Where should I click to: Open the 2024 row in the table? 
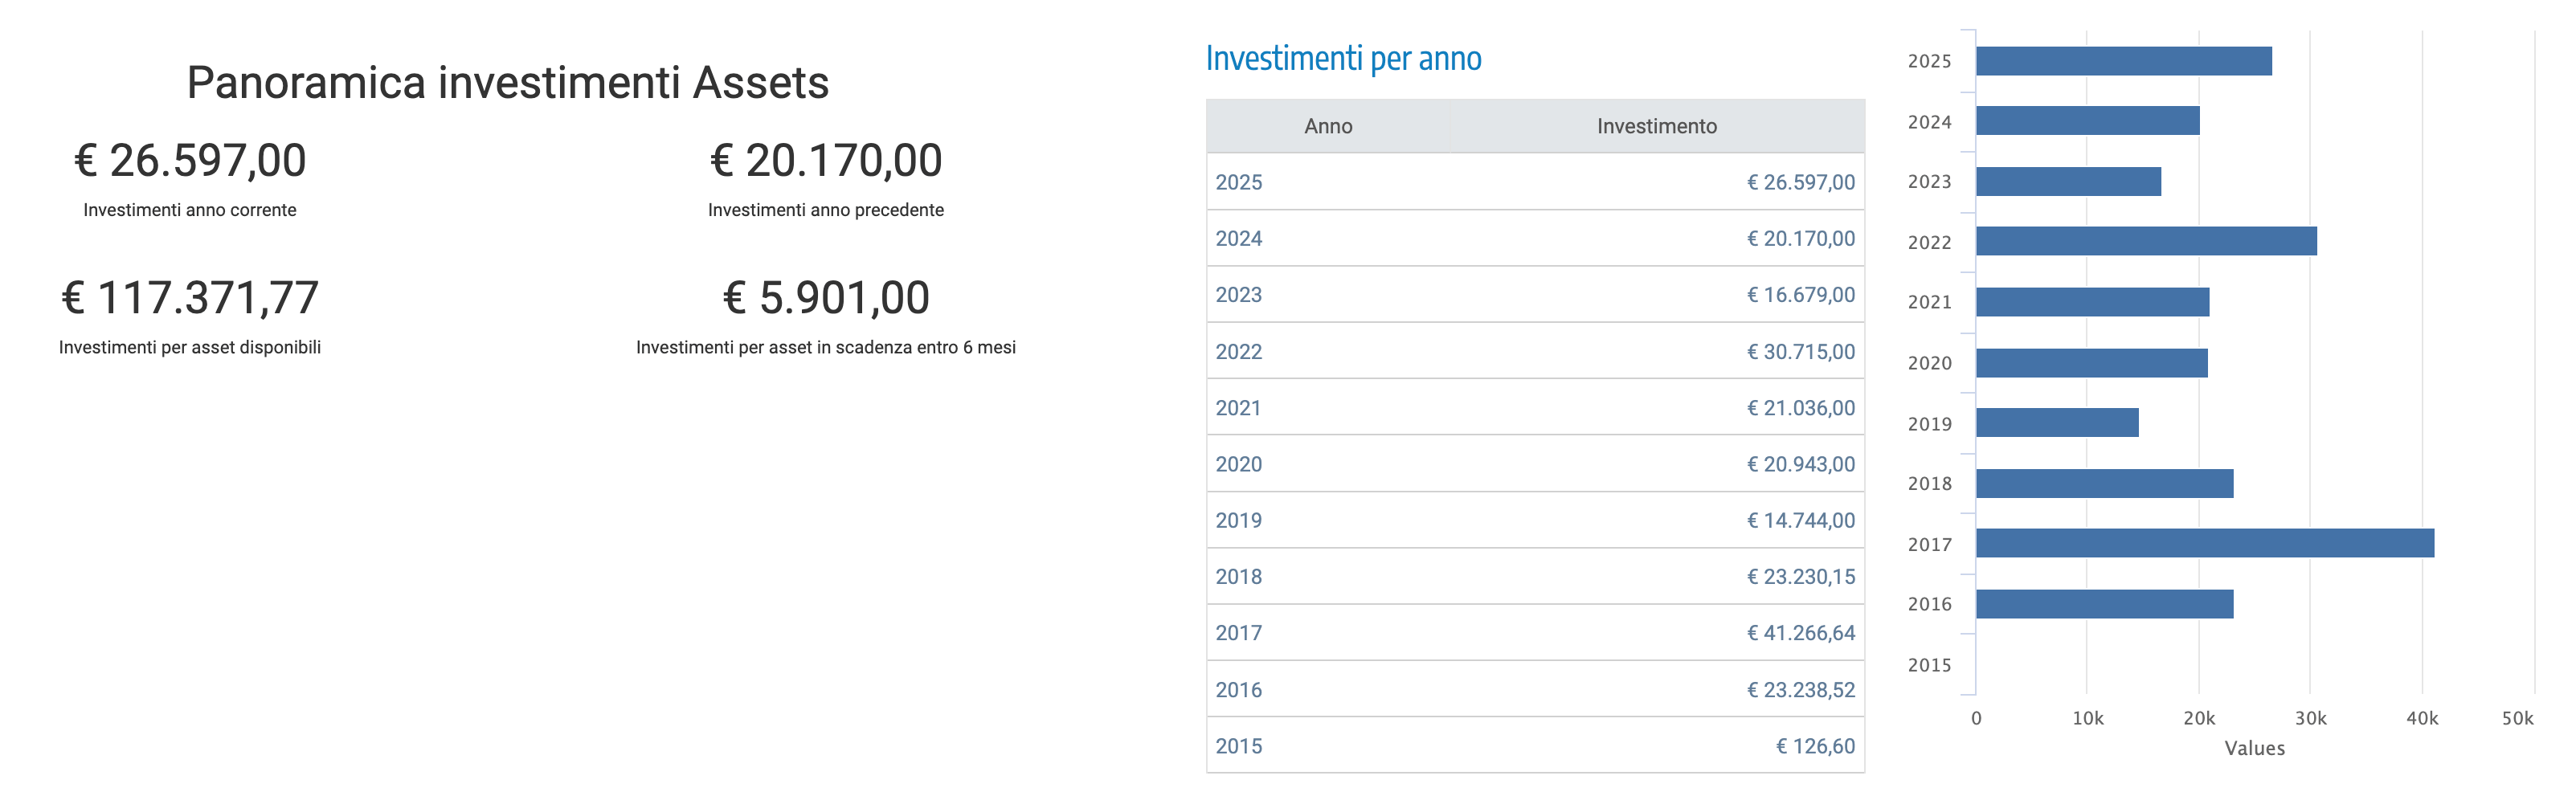coord(1535,238)
